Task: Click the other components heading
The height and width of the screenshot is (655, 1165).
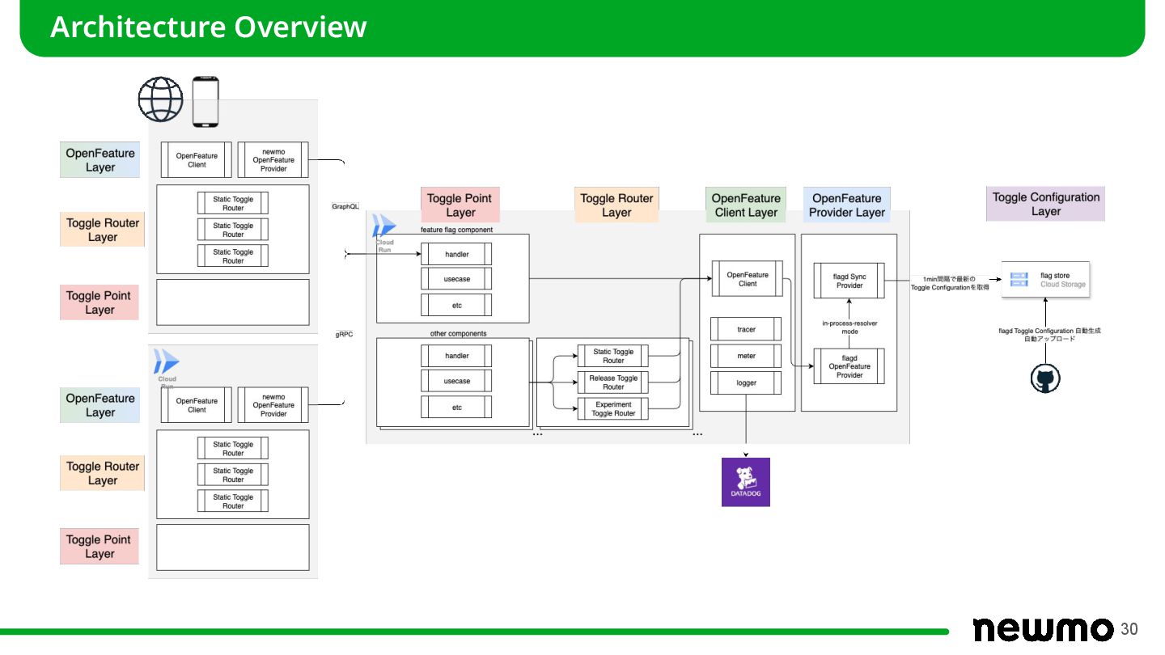Action: [459, 333]
